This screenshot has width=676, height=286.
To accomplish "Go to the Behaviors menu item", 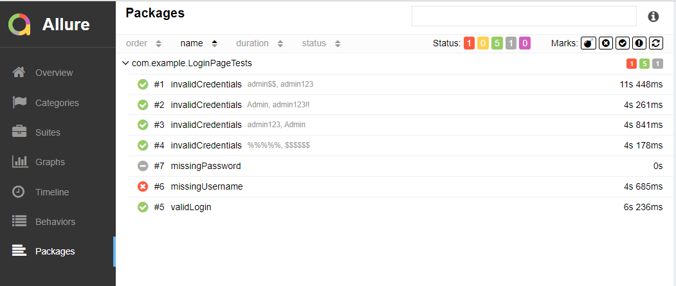I will point(55,222).
